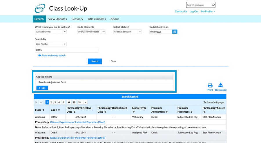Go to results page 2
The width and height of the screenshot is (261, 143).
pos(51,102)
